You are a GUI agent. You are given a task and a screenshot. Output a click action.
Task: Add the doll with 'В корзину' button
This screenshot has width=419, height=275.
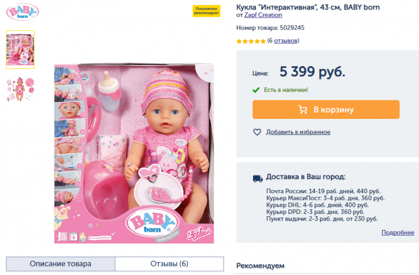point(326,109)
